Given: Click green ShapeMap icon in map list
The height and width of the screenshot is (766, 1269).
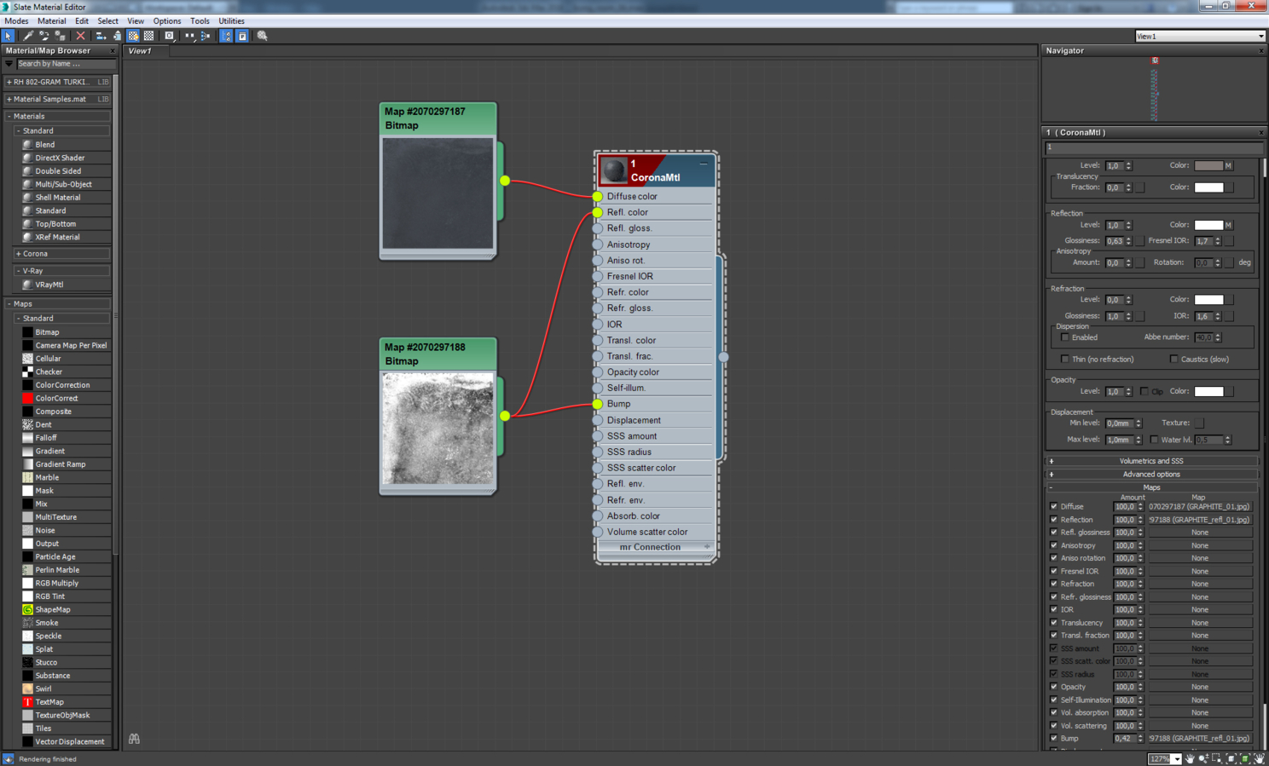Looking at the screenshot, I should (27, 609).
